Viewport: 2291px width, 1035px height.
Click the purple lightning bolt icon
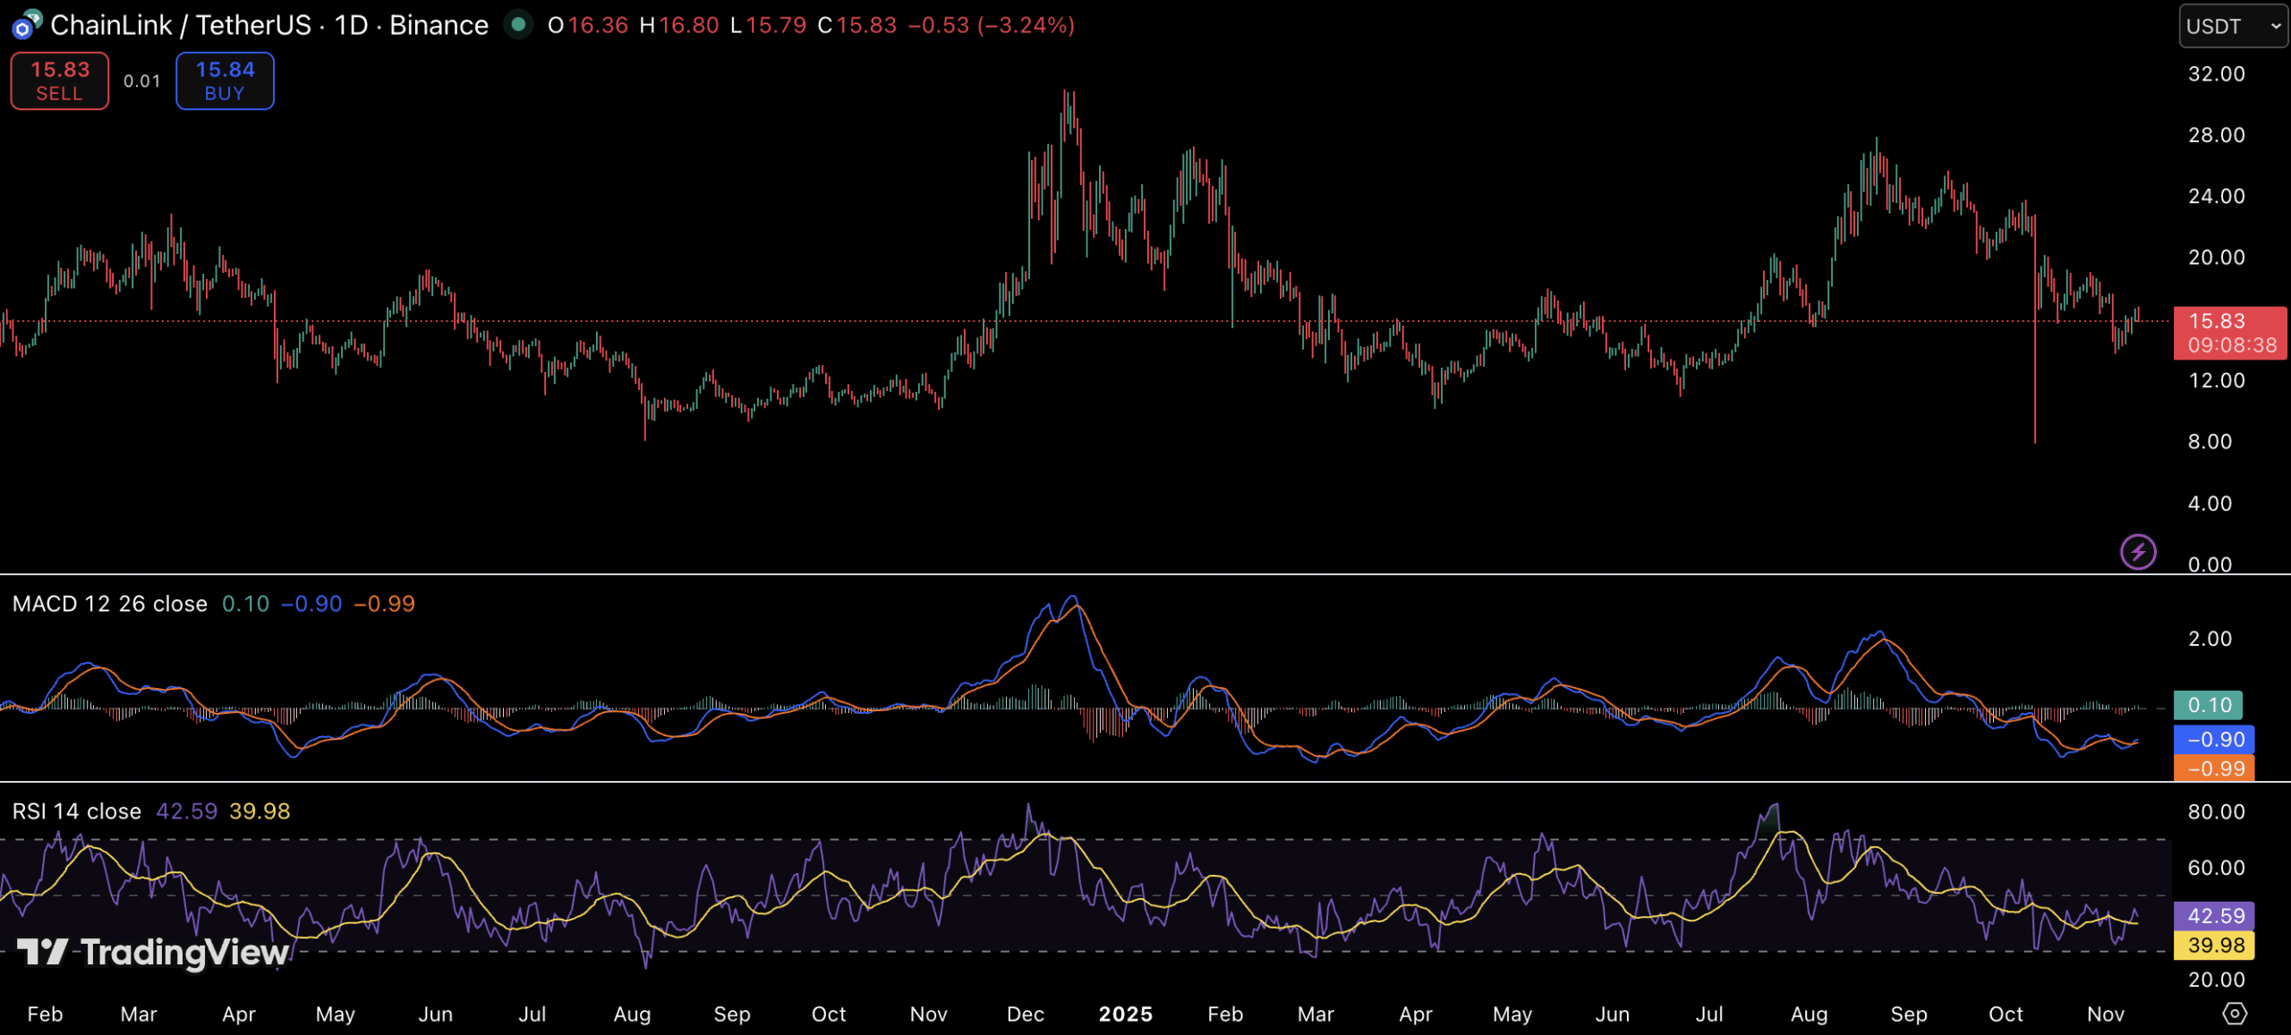pyautogui.click(x=2137, y=551)
